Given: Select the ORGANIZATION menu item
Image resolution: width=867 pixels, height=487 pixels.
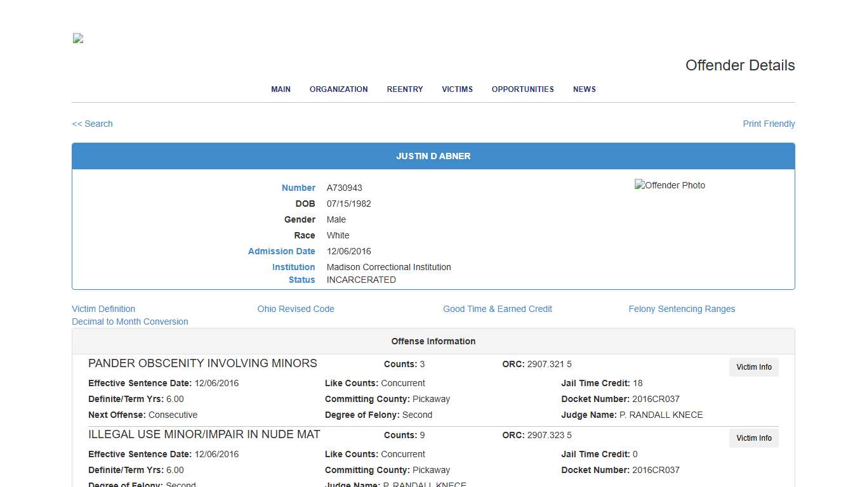Looking at the screenshot, I should 338,89.
